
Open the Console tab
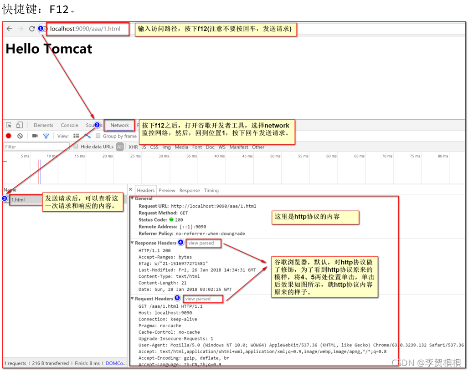point(69,125)
